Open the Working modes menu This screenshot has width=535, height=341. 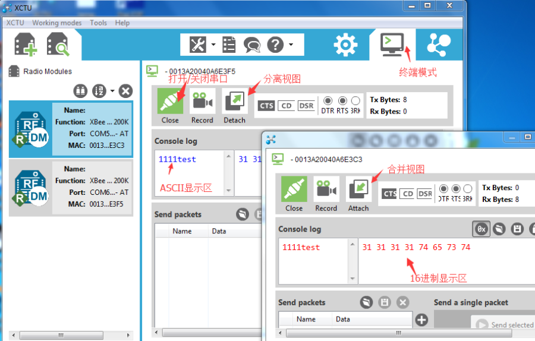pyautogui.click(x=56, y=23)
